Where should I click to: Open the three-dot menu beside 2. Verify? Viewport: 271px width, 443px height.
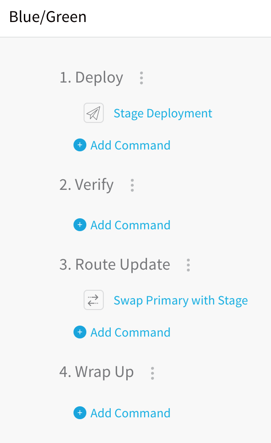(132, 185)
